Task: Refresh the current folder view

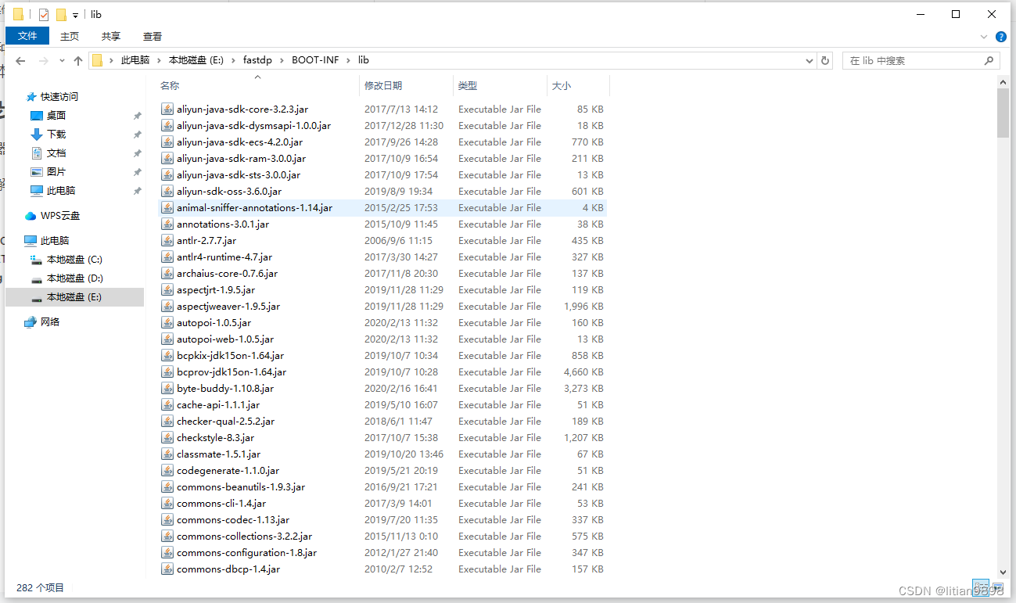Action: pyautogui.click(x=825, y=60)
